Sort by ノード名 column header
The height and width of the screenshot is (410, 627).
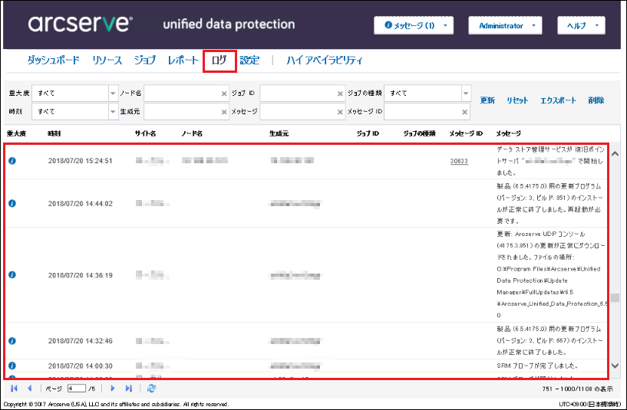point(192,133)
